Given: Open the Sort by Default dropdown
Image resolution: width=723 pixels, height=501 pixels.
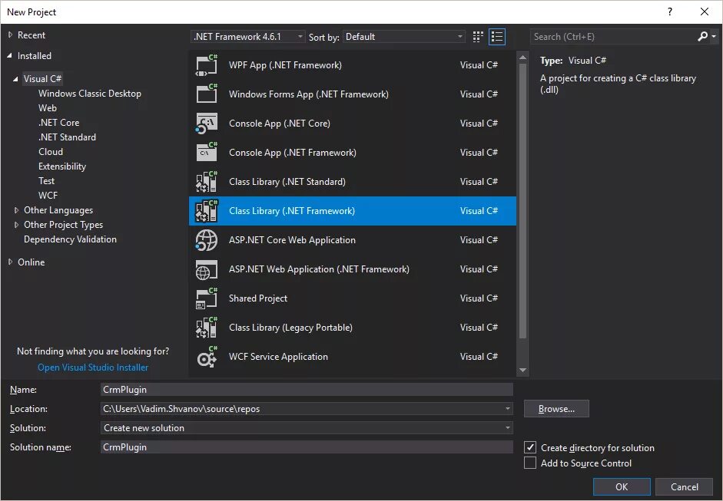Looking at the screenshot, I should point(403,37).
